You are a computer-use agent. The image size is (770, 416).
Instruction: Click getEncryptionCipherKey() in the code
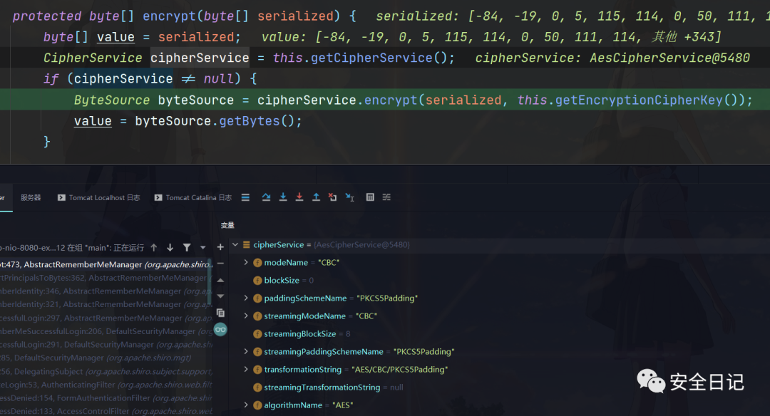click(x=647, y=100)
